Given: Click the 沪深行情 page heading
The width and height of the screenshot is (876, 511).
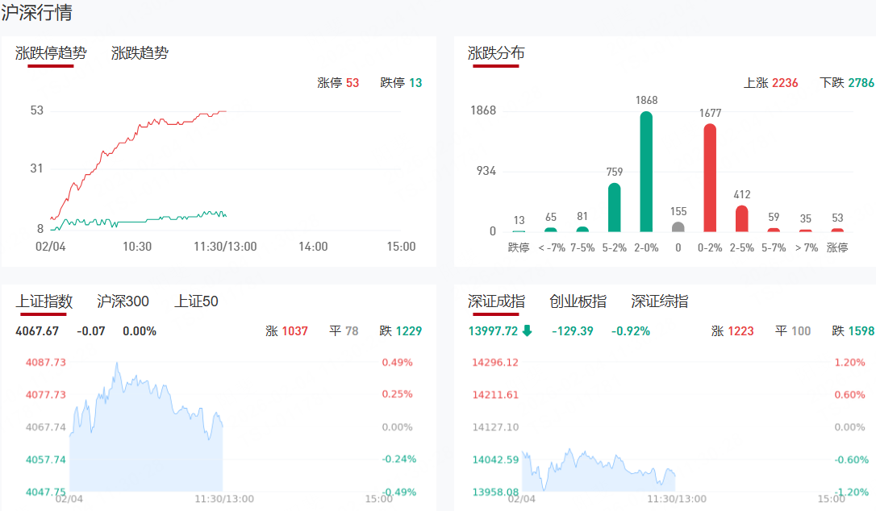Looking at the screenshot, I should pos(36,14).
